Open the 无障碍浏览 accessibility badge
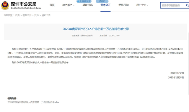Image resolution: width=189 pixels, height=112 pixels. (84, 1)
